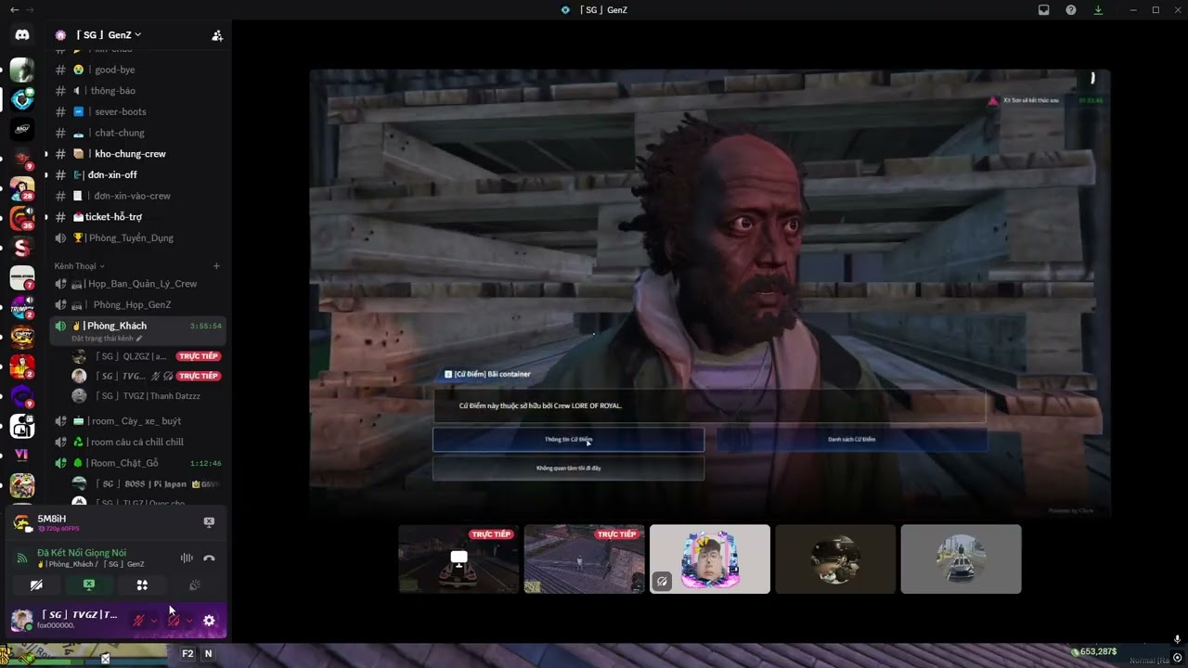The width and height of the screenshot is (1188, 668).
Task: Open user settings gear
Action: point(209,621)
